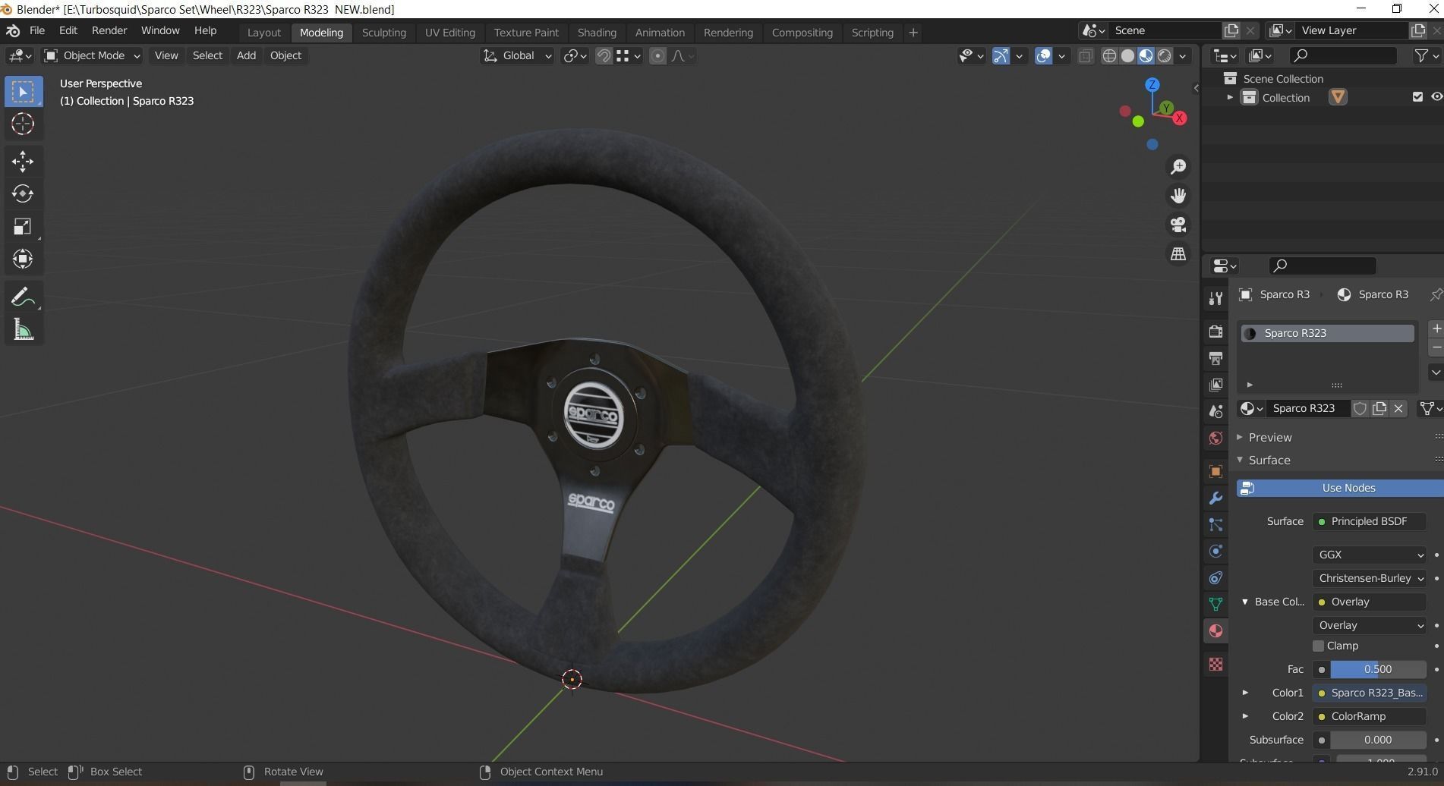Screen dimensions: 1444x786
Task: Open the World properties tab
Action: click(1215, 439)
